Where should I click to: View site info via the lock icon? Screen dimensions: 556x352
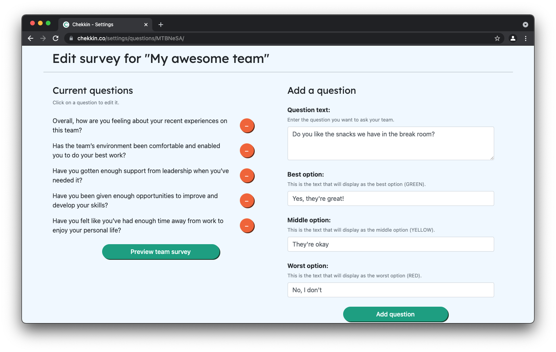coord(71,38)
